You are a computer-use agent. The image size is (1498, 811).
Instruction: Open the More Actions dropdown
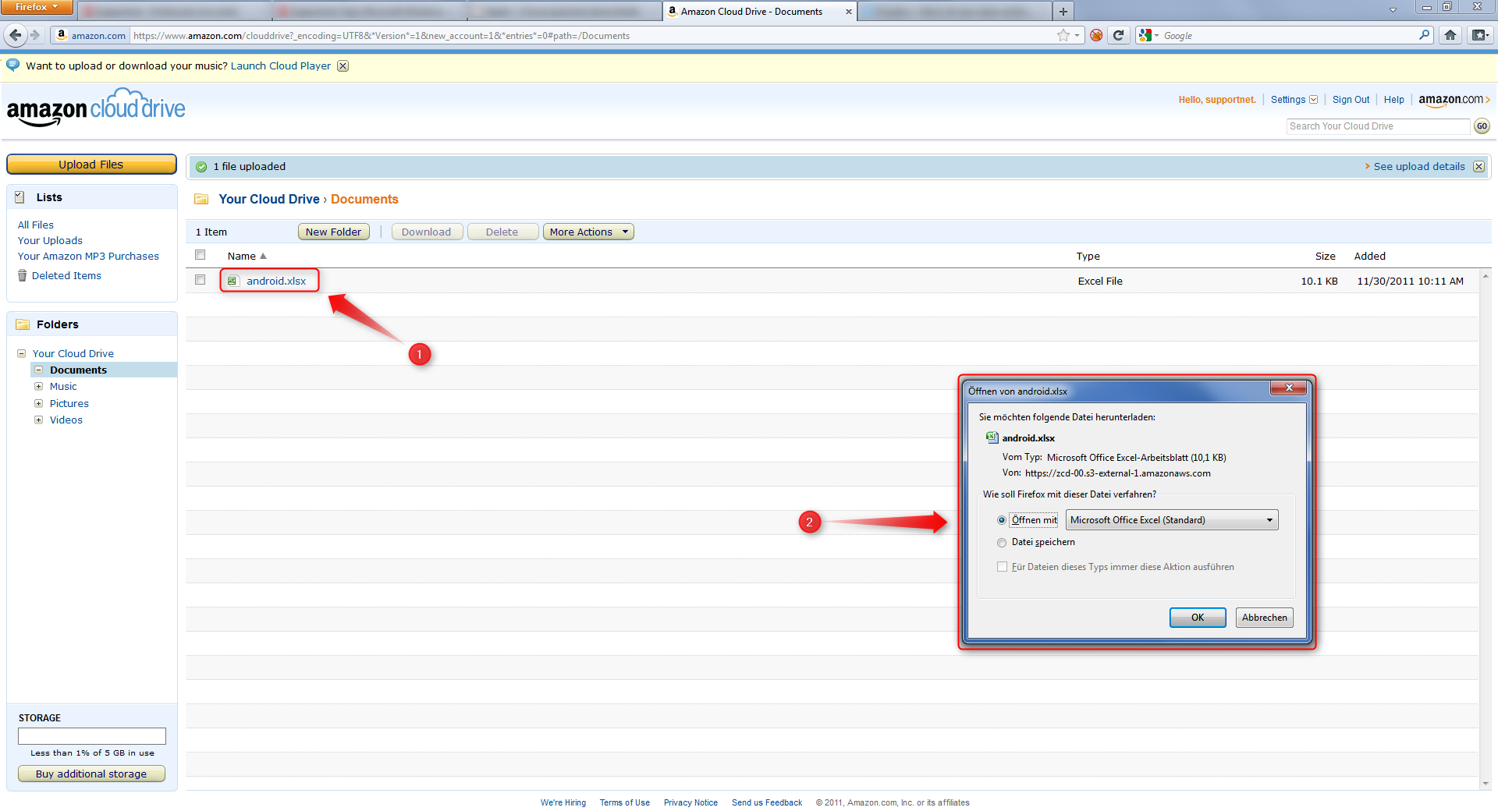pos(588,232)
